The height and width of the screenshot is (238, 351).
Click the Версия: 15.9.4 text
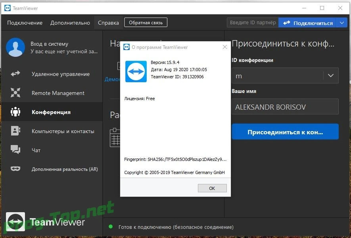(x=165, y=62)
